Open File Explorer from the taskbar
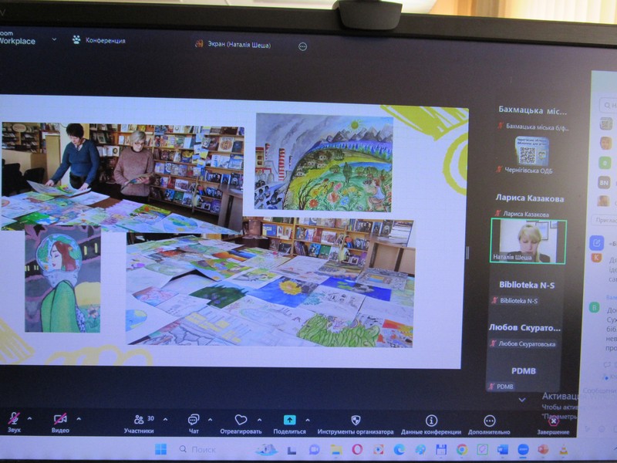617x463 pixels. click(335, 449)
